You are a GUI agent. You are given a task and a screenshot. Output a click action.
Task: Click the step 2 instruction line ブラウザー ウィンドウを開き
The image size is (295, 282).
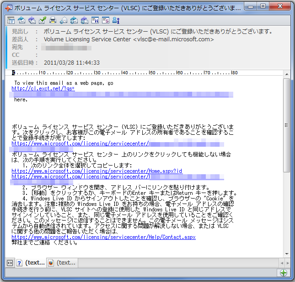(x=116, y=188)
